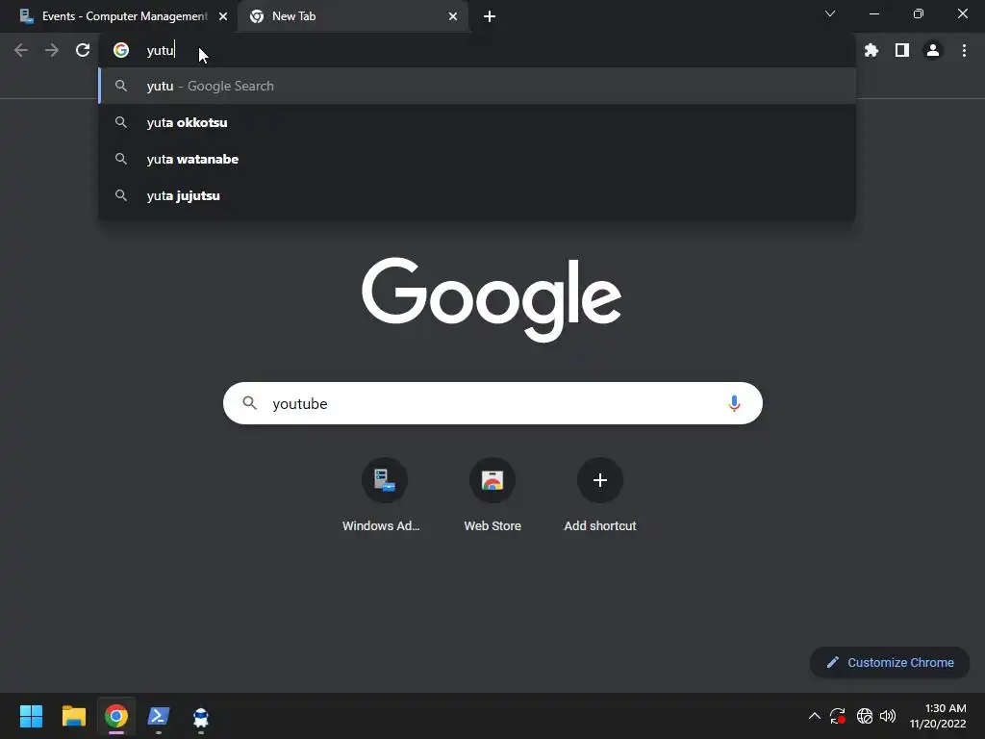The image size is (985, 739).
Task: Open Chrome's three-dot menu
Action: 964,50
